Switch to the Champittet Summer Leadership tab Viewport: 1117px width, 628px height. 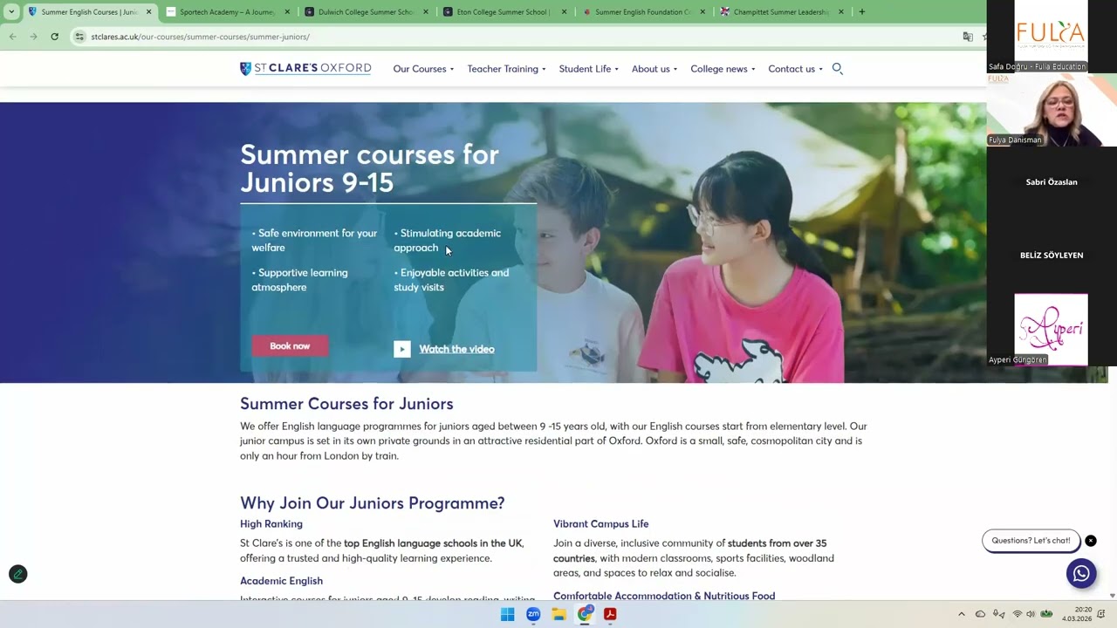coord(782,12)
